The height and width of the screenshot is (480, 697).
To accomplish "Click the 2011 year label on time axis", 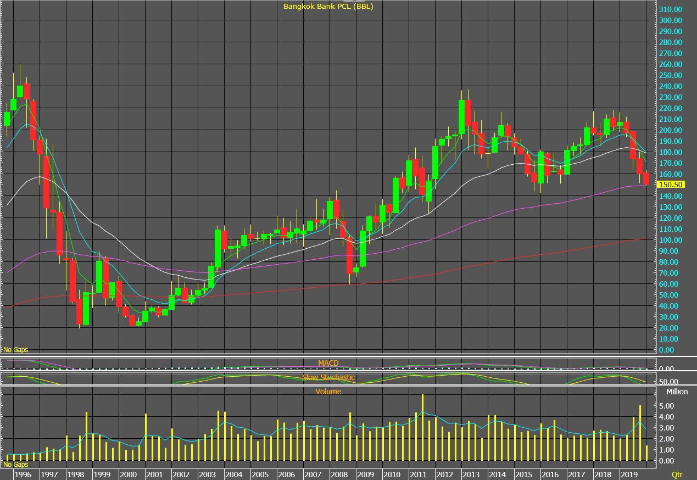I will 418,475.
